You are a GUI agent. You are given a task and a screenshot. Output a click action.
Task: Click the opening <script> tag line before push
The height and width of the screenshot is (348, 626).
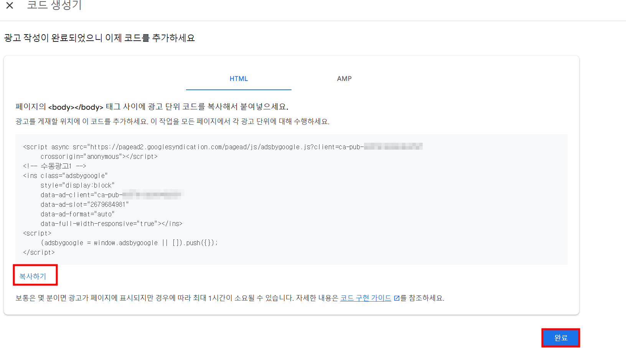pos(37,233)
